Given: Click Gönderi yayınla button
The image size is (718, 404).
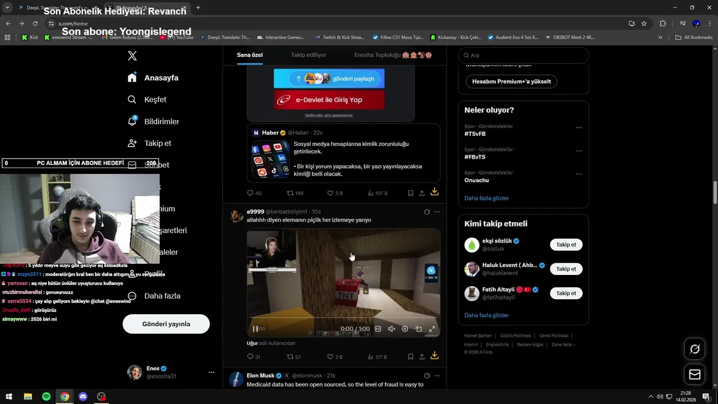Looking at the screenshot, I should click(x=166, y=324).
